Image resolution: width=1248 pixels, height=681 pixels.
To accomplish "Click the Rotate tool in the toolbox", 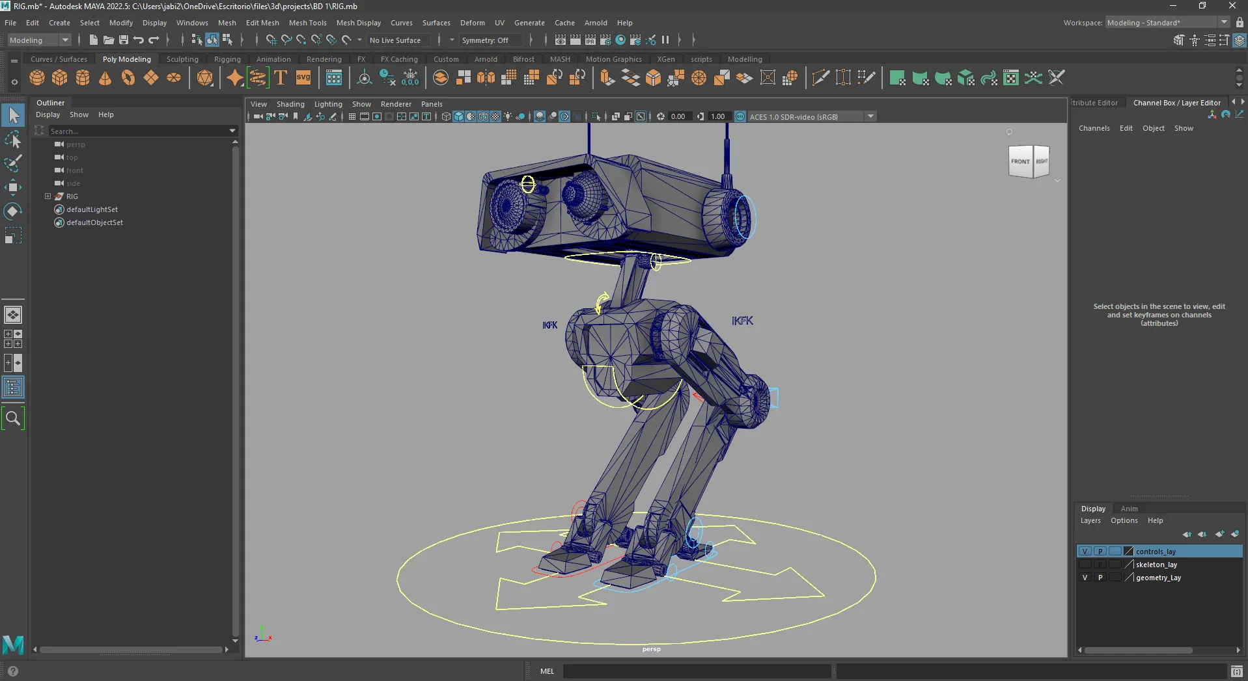I will pos(12,211).
